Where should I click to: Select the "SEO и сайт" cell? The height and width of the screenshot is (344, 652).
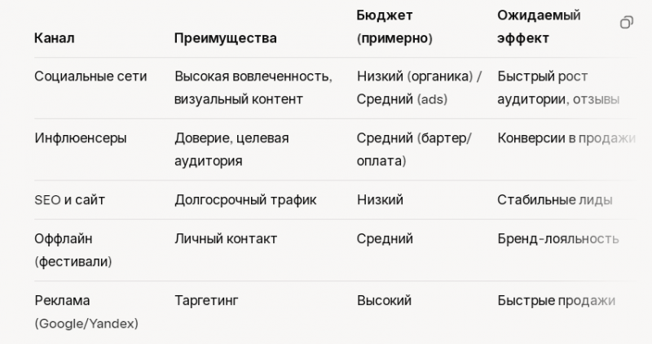(x=69, y=200)
